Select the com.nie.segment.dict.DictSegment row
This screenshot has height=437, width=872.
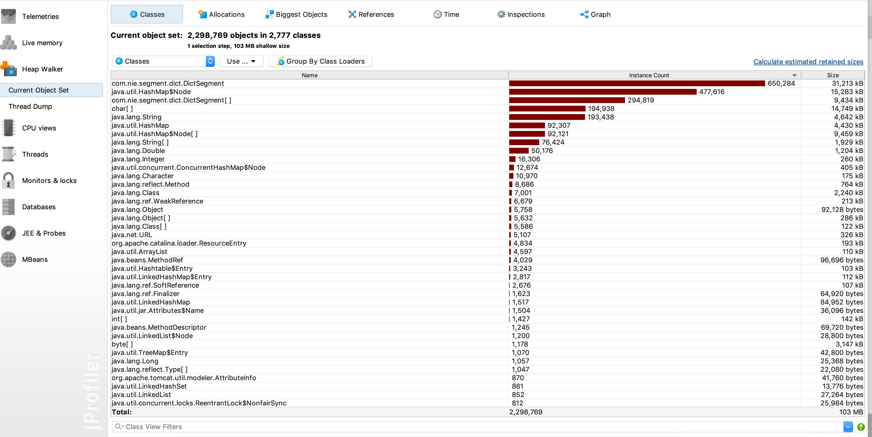487,83
